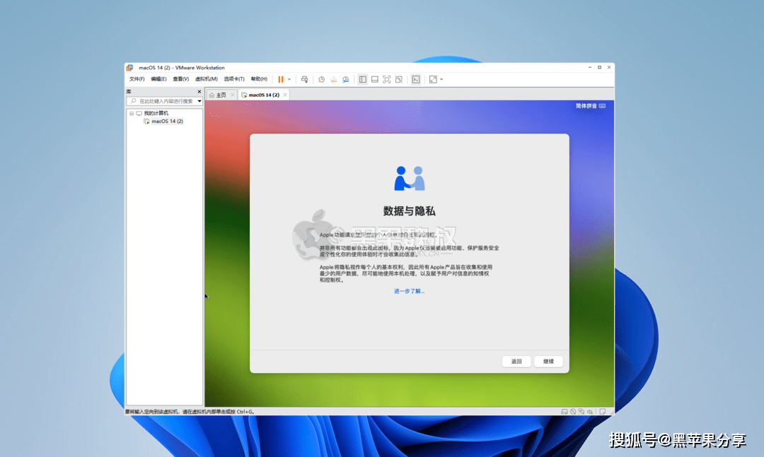Enter full screen mode icon
Viewport: 764px width, 457px height.
[386, 79]
